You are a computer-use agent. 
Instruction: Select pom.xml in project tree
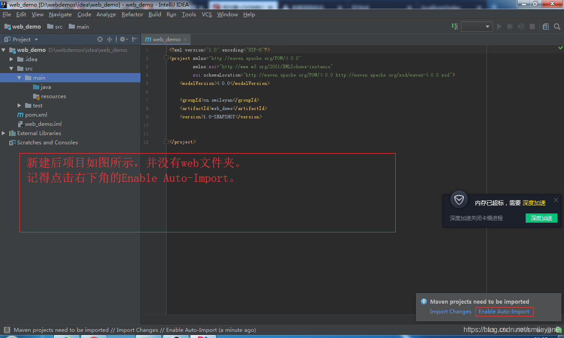point(32,114)
